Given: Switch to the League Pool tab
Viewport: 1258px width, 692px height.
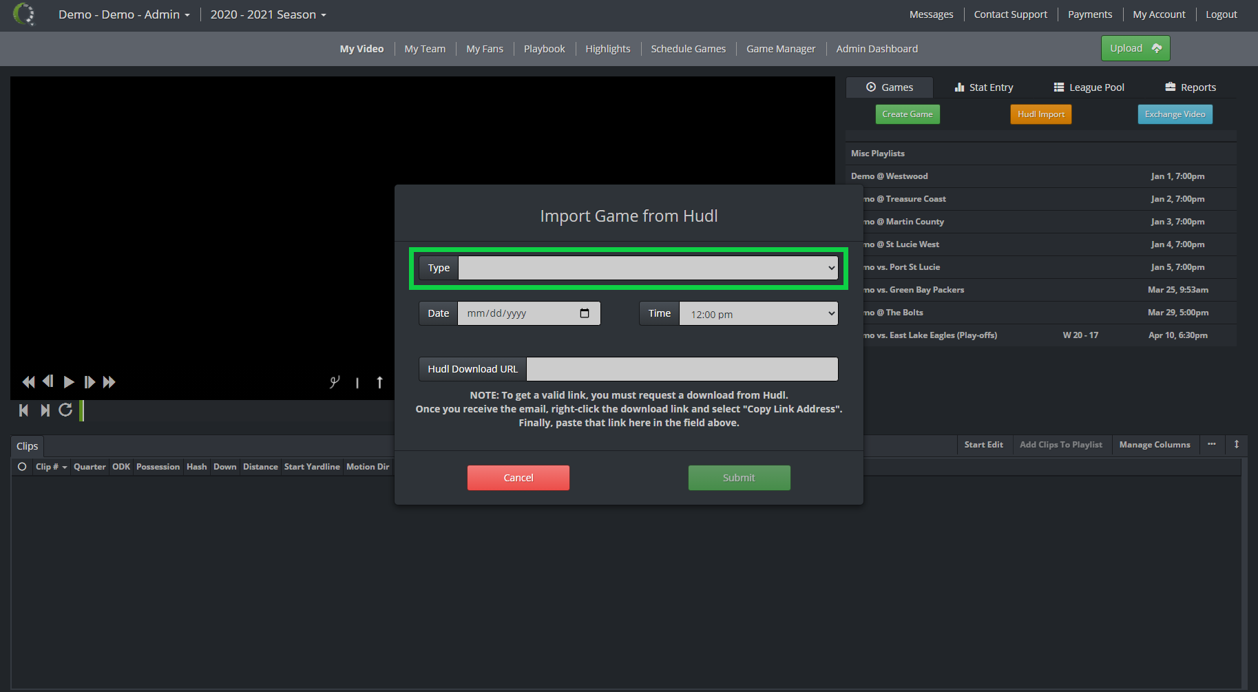Looking at the screenshot, I should [x=1089, y=87].
